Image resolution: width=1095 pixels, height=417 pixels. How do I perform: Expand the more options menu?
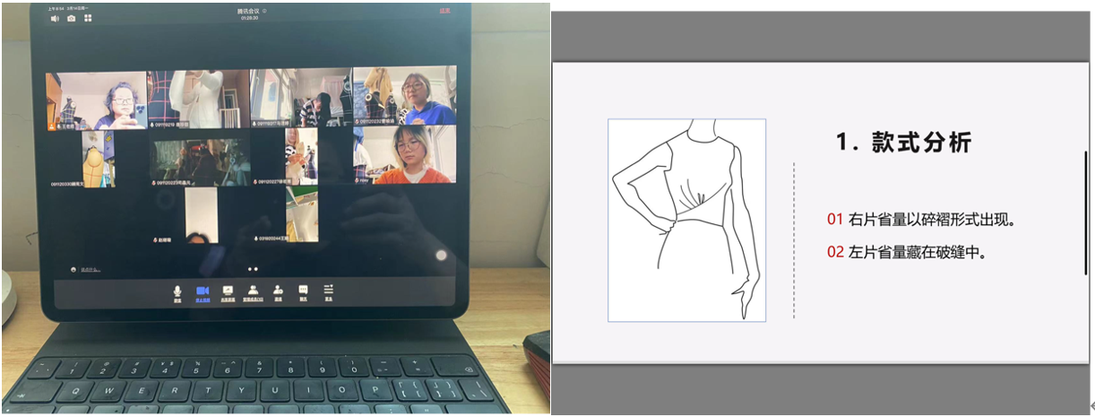click(x=328, y=290)
